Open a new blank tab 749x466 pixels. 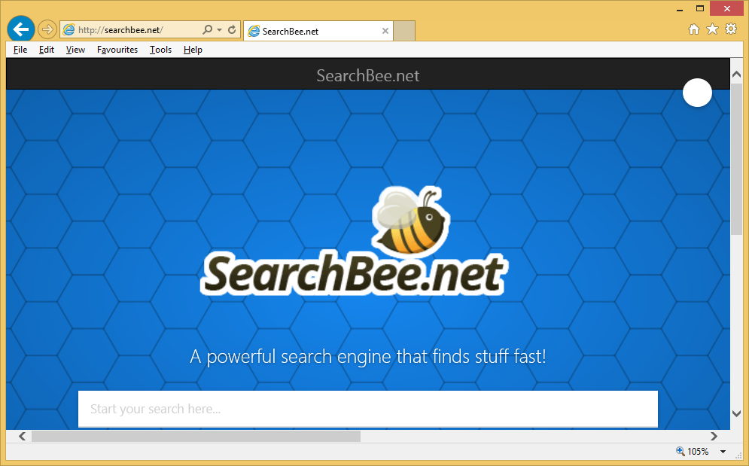click(404, 31)
